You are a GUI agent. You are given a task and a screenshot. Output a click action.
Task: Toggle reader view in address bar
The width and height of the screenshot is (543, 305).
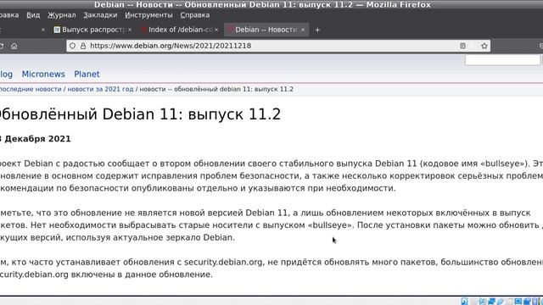coord(462,46)
